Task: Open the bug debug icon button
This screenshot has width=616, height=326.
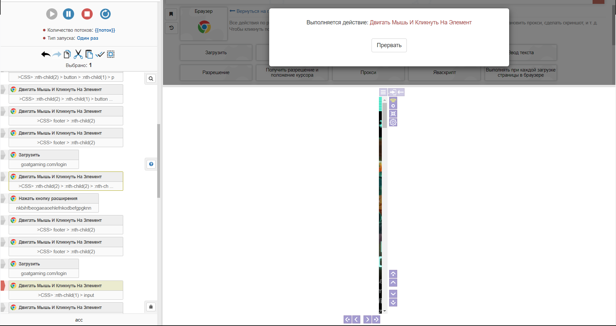Action: click(x=151, y=307)
